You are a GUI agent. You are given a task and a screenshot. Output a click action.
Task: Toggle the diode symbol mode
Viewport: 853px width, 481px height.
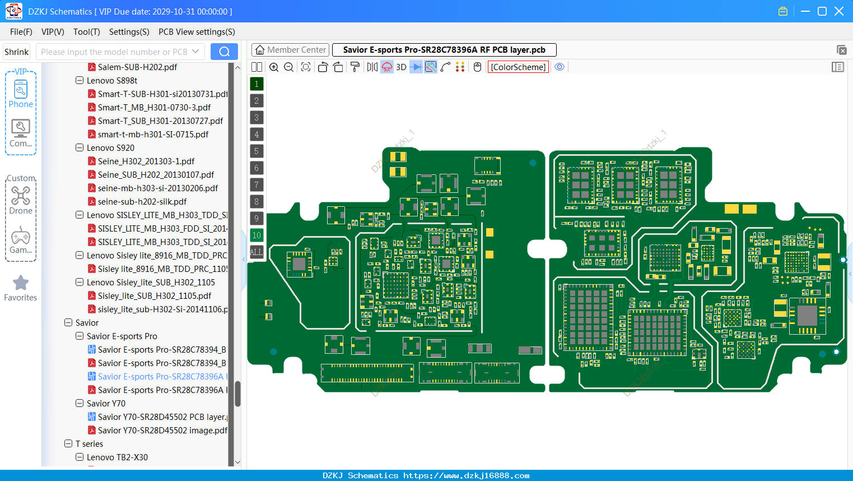(x=416, y=67)
